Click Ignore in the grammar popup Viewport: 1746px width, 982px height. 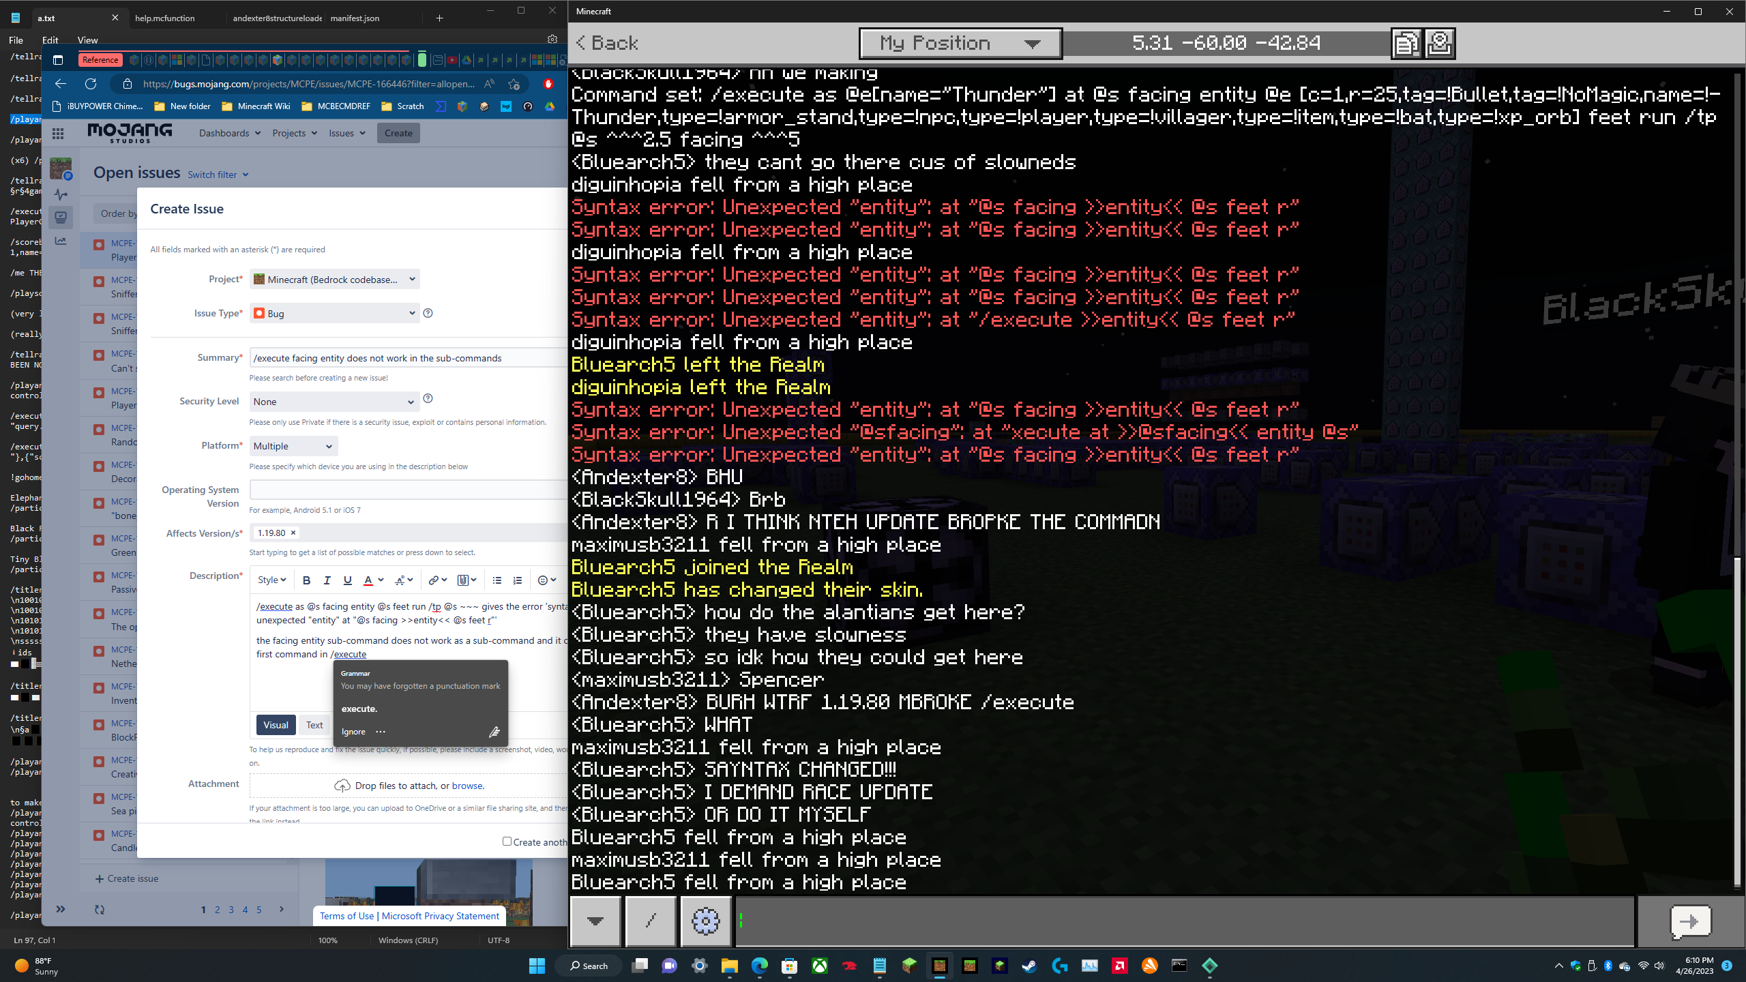(x=353, y=732)
